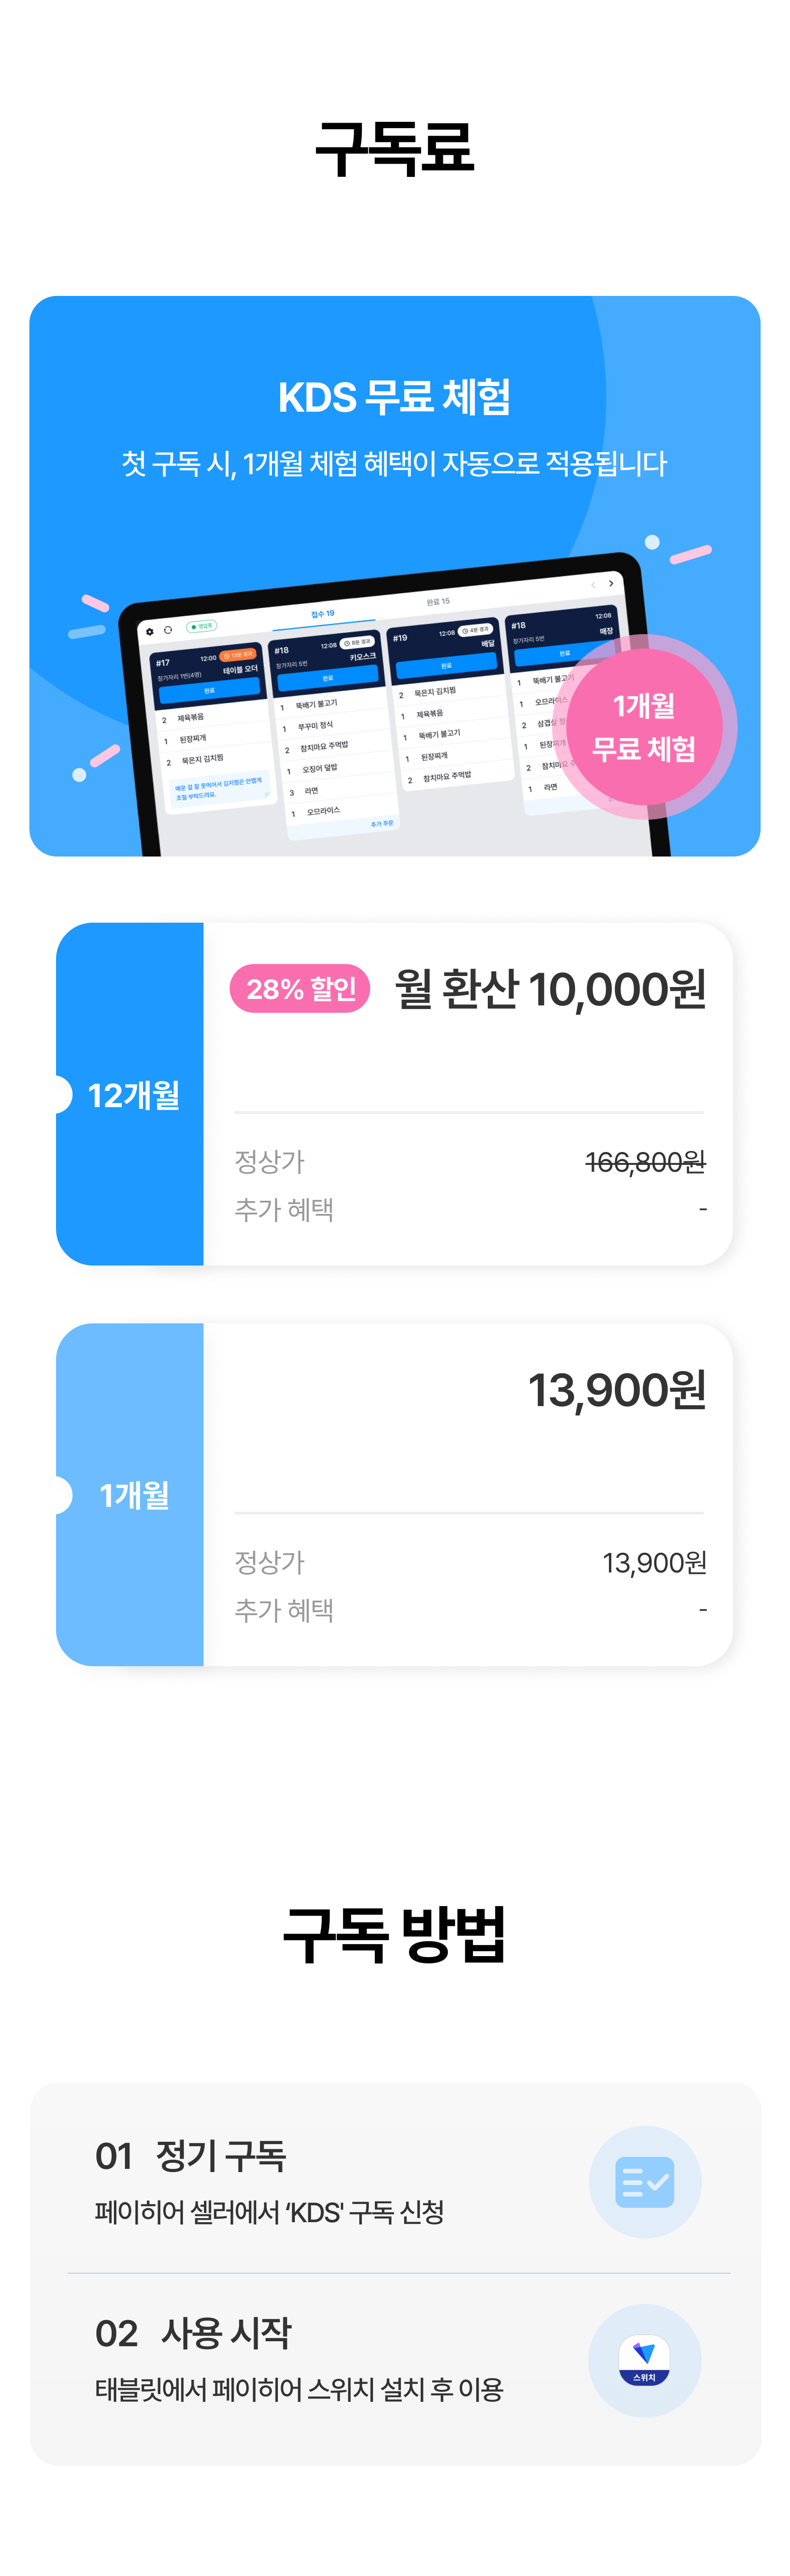This screenshot has width=790, height=2576.
Task: Click the checklist icon for 정기 구독
Action: click(645, 2181)
